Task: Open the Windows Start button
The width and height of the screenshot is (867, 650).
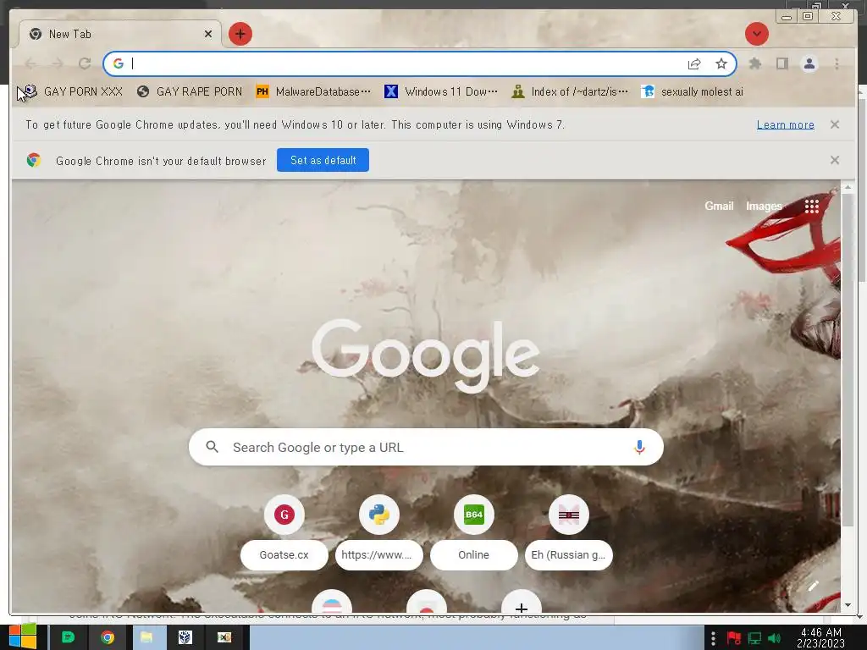Action: 23,636
